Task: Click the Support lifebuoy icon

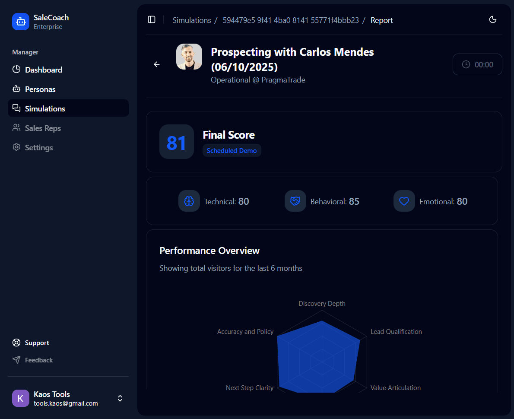Action: pyautogui.click(x=16, y=343)
